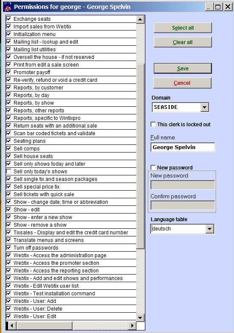Toggle Turn off passwords permission
Image resolution: width=234 pixels, height=333 pixels.
[x=9, y=247]
